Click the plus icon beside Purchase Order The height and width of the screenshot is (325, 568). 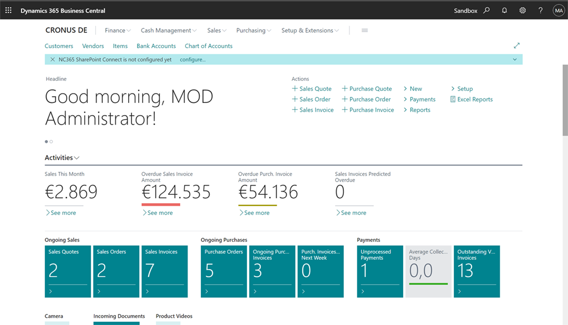344,99
